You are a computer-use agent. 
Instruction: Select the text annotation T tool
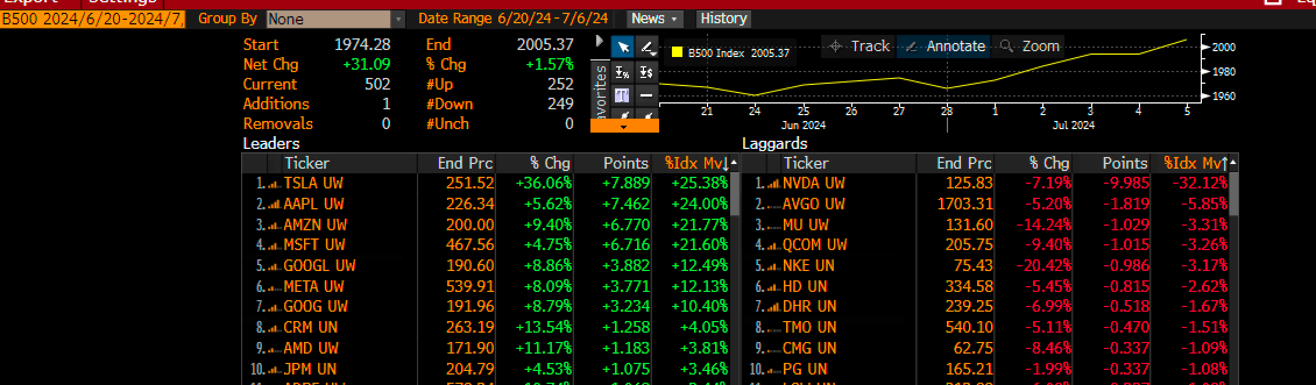[x=622, y=95]
